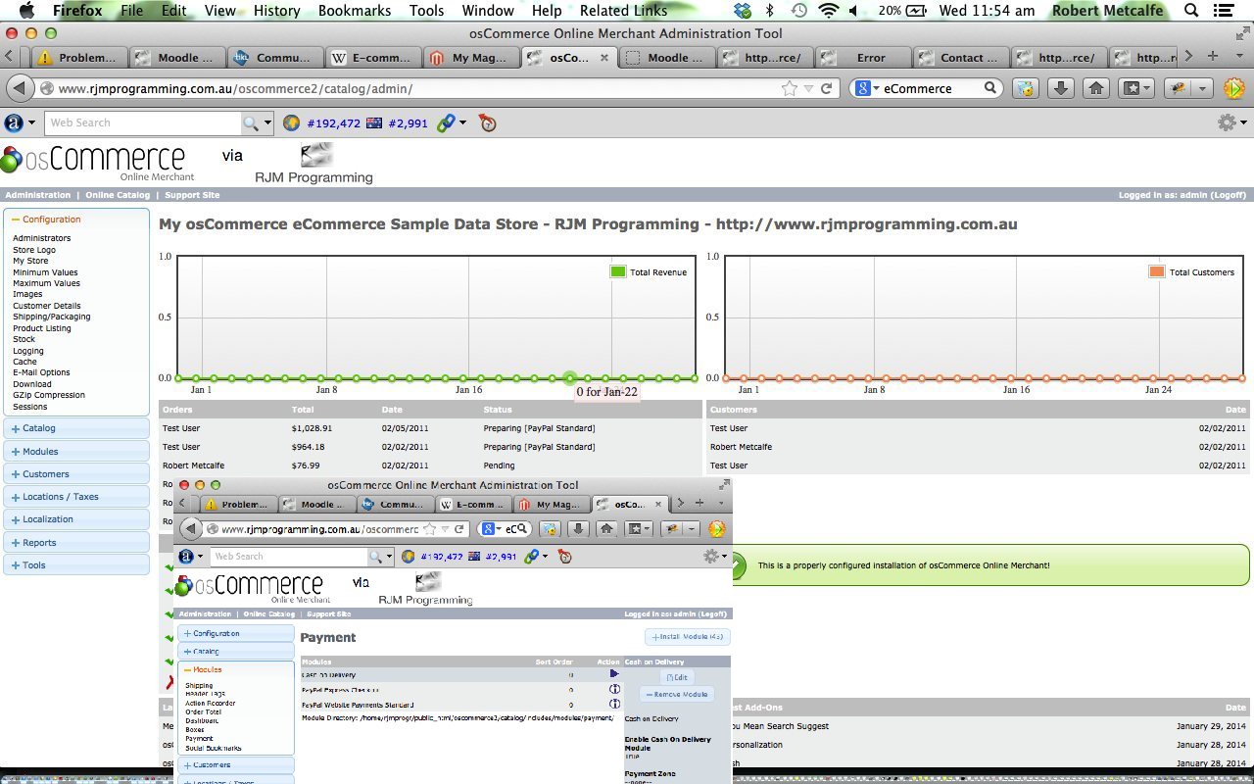Viewport: 1254px width, 784px height.
Task: Click the Alexa 'a' logo icon in main toolbar
Action: [x=14, y=123]
